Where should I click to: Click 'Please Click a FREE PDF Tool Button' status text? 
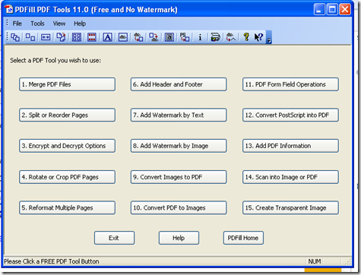pyautogui.click(x=52, y=261)
